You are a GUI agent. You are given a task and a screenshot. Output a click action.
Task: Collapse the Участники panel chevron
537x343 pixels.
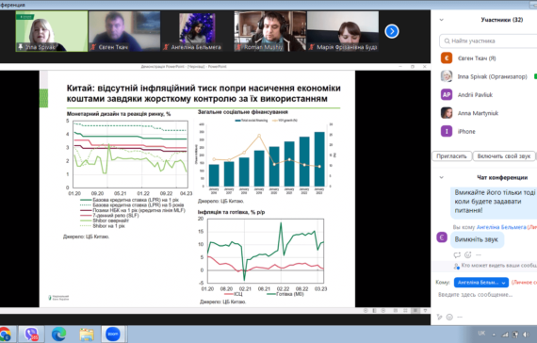tap(442, 20)
